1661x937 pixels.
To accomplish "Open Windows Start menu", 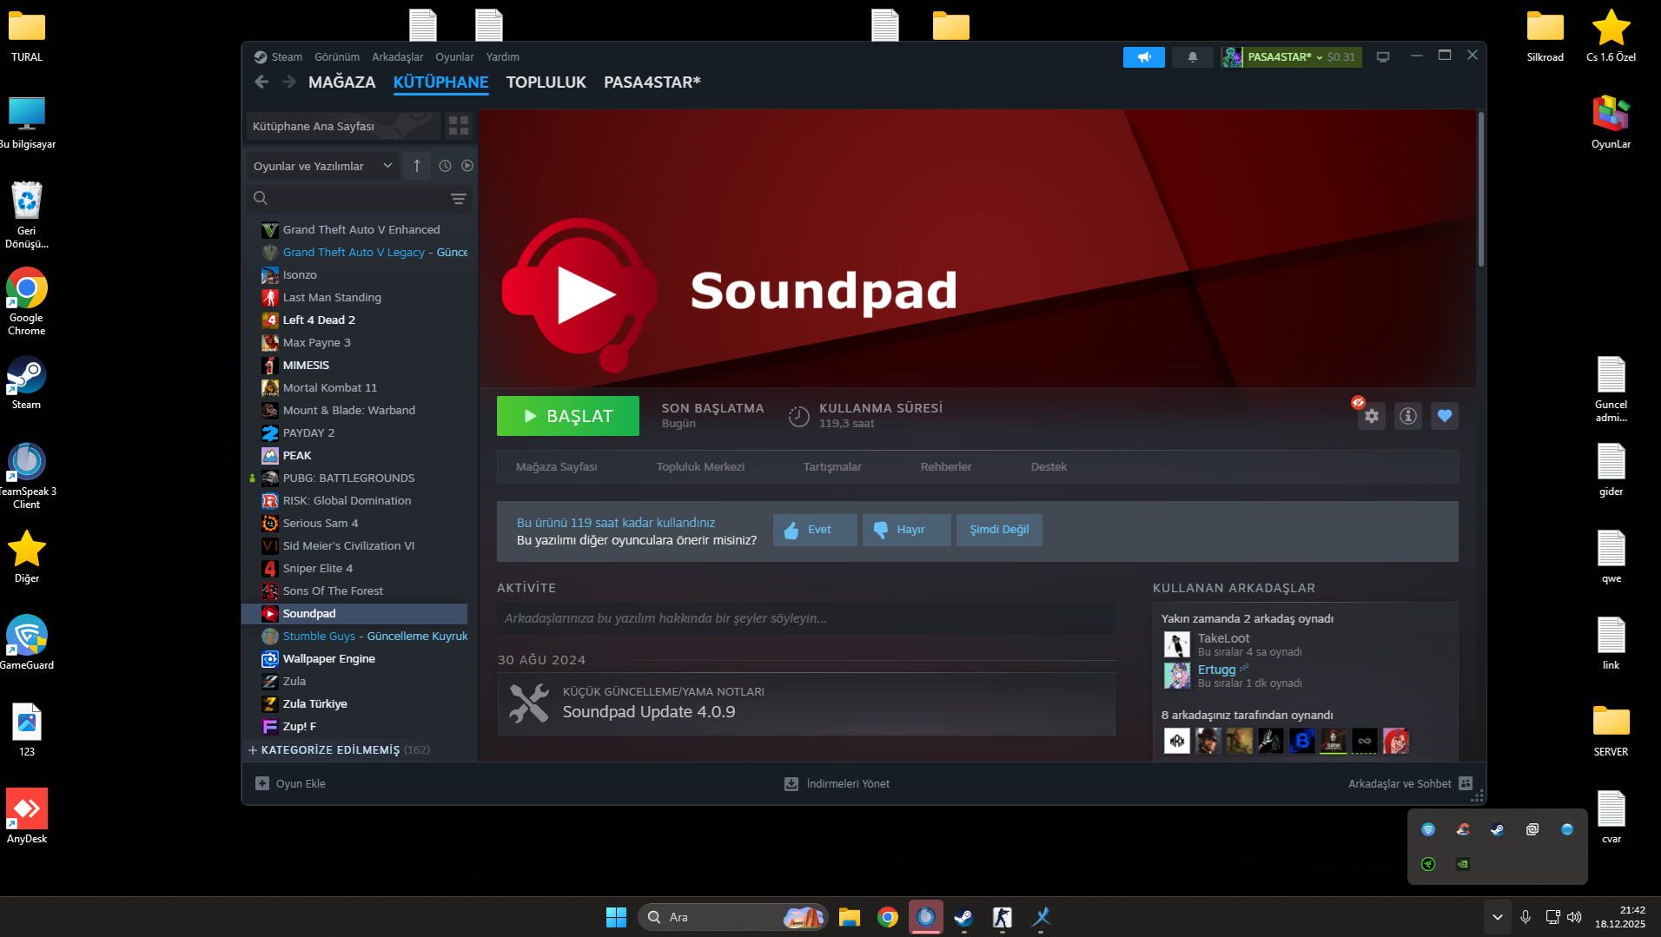I will (616, 917).
